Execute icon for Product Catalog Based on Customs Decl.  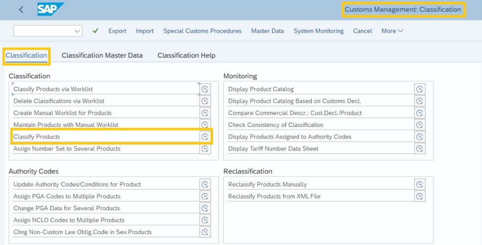[420, 101]
